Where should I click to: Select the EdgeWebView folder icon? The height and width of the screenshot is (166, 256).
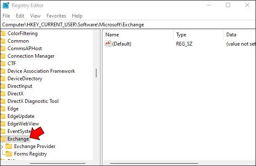(x=3, y=124)
